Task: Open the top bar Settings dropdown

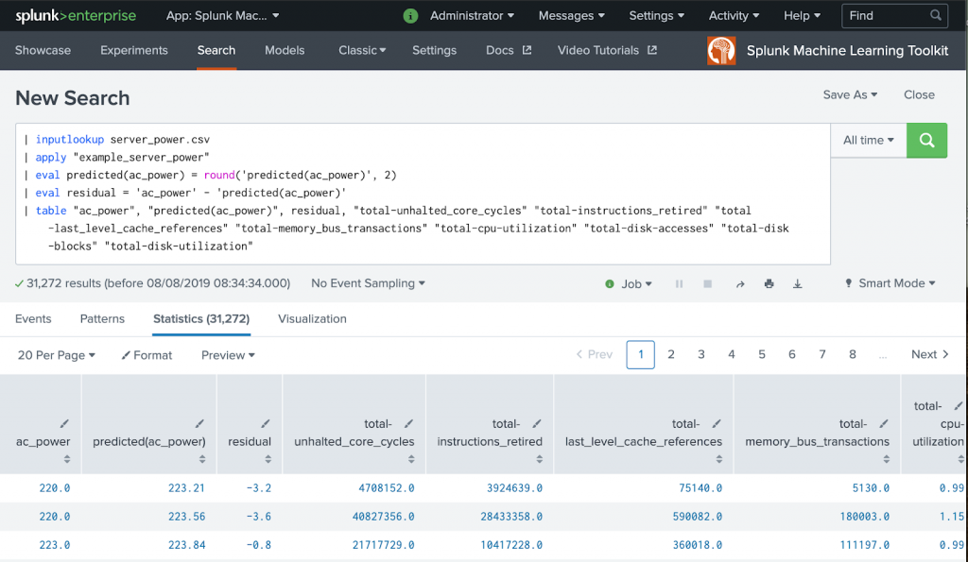Action: (x=656, y=16)
